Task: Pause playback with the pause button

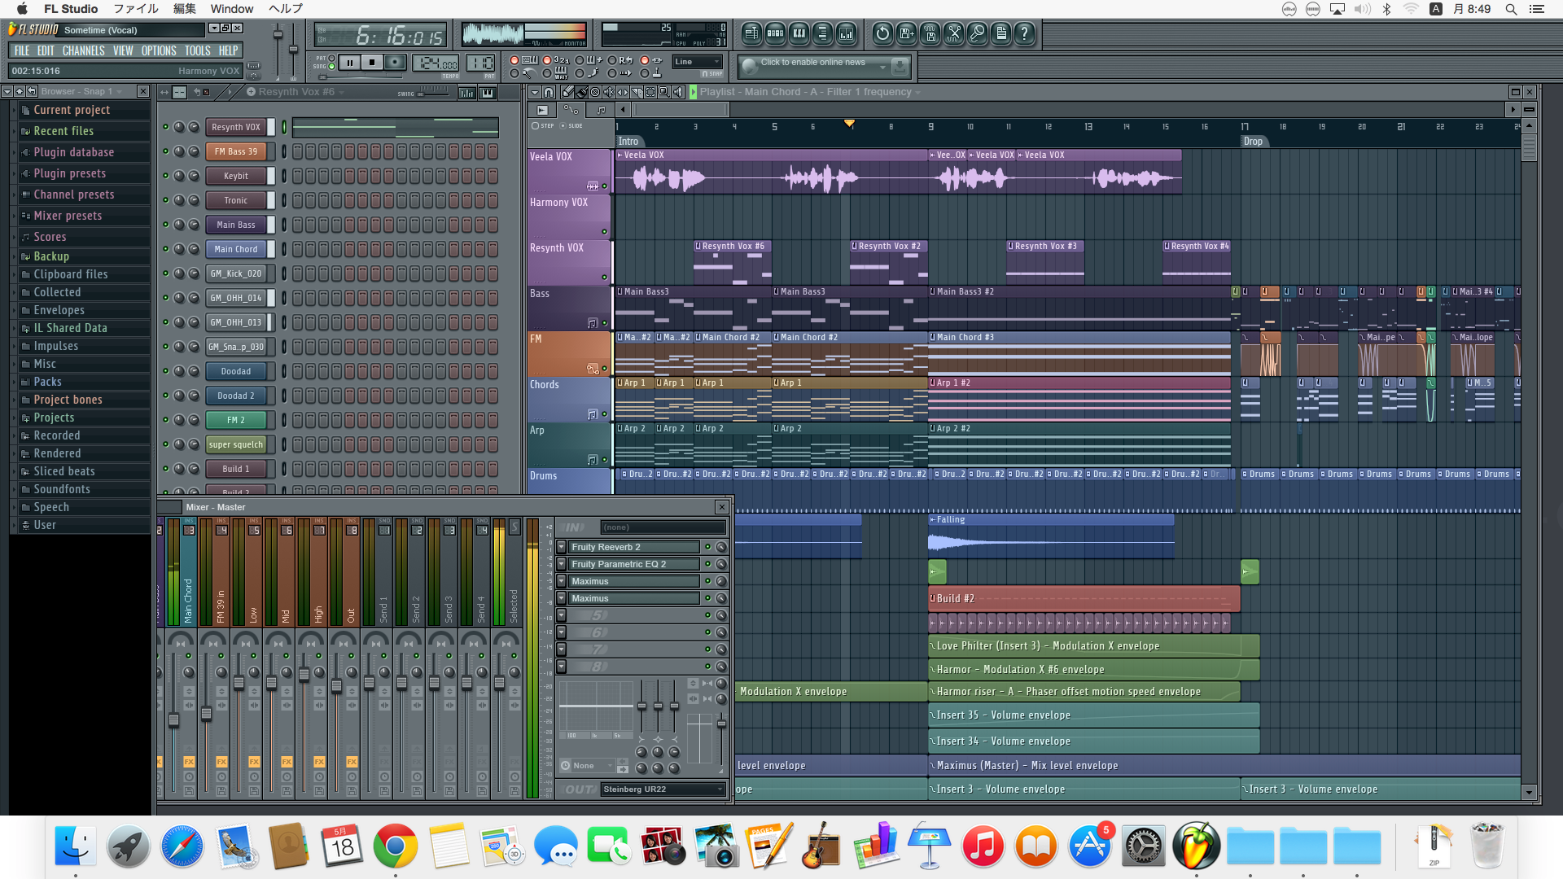Action: coord(349,63)
